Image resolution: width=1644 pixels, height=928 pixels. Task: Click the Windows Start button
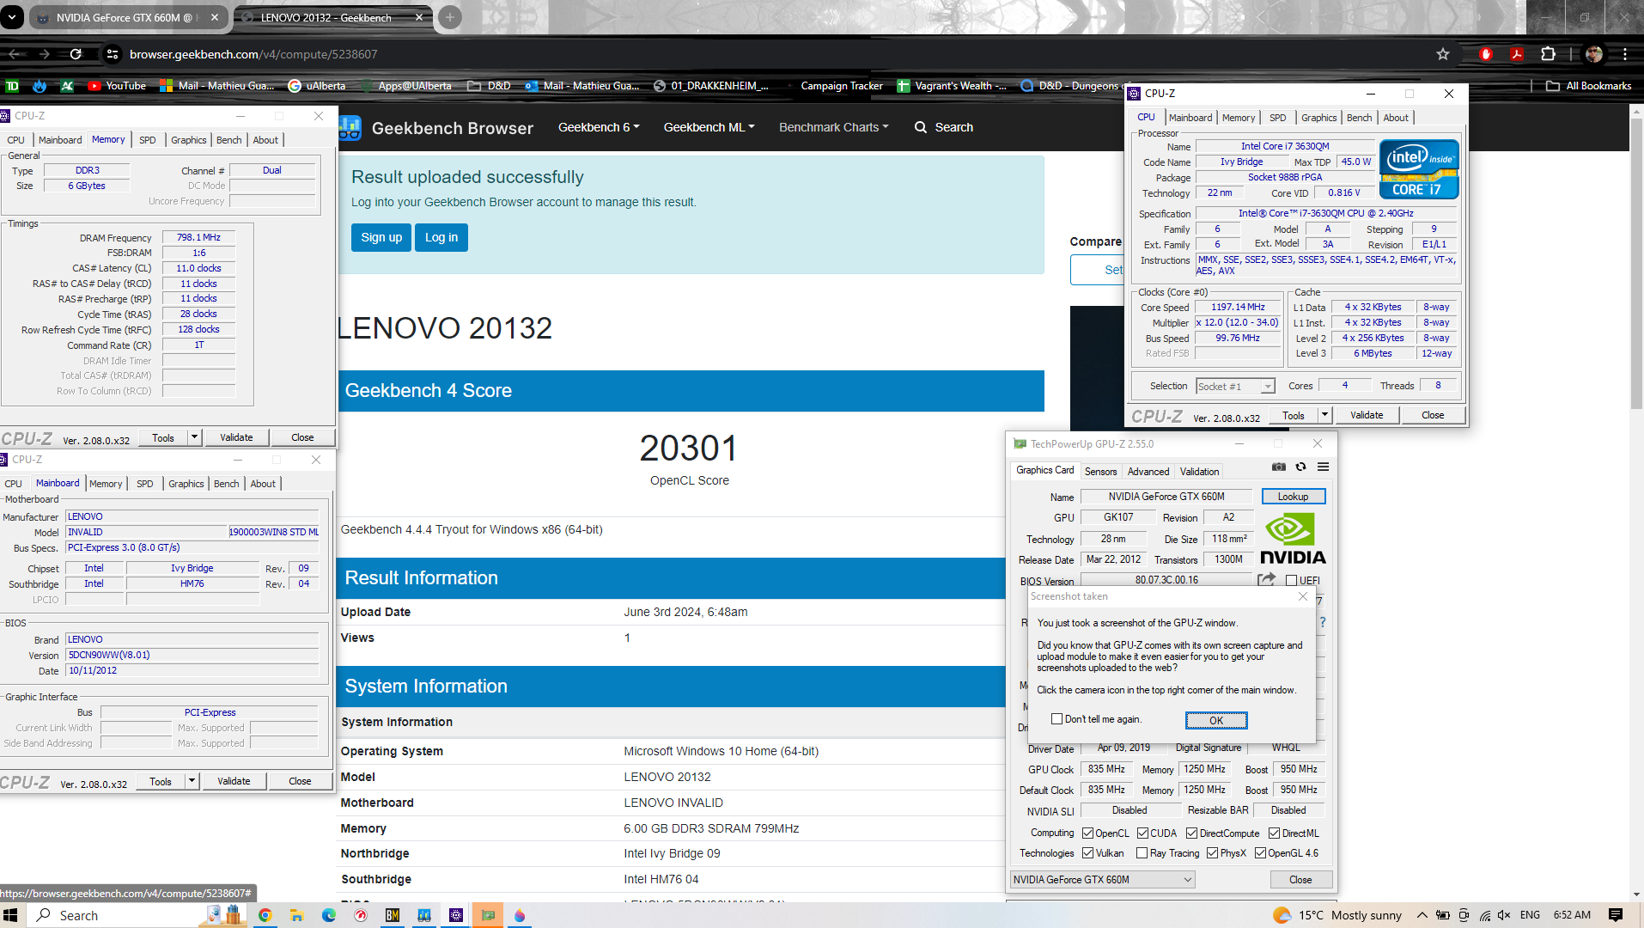click(x=11, y=915)
